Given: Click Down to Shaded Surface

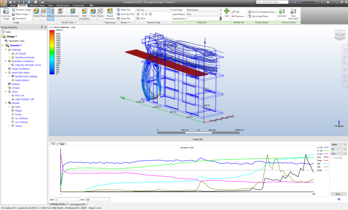Looking at the screenshot, I should pyautogui.click(x=262, y=12).
